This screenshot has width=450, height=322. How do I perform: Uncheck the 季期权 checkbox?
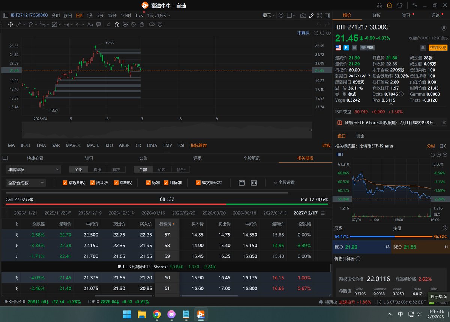pos(117,183)
